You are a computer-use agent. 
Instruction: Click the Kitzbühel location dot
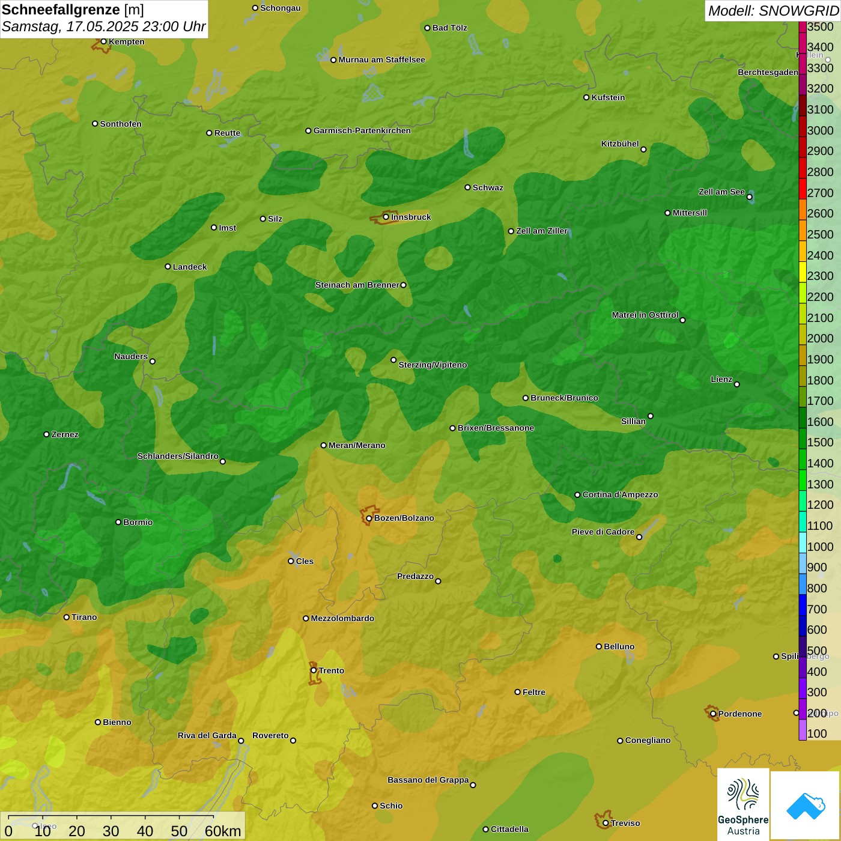pyautogui.click(x=643, y=149)
